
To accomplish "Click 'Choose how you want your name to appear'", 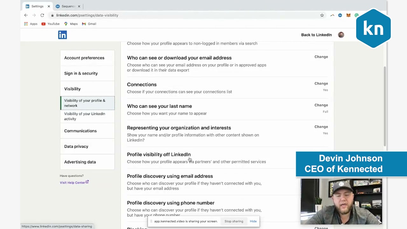I will (x=167, y=114).
